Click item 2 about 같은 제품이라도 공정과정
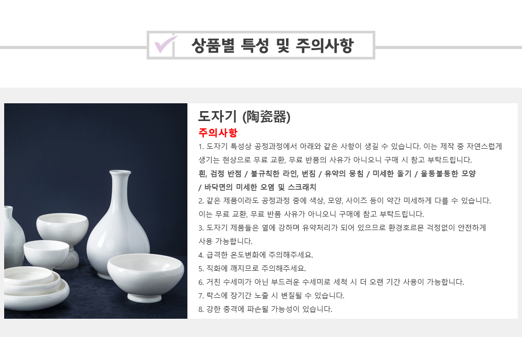Viewport: 522px width, 337px height. click(345, 207)
